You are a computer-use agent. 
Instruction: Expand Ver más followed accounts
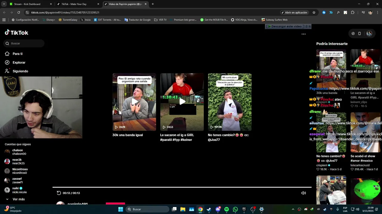(x=15, y=199)
